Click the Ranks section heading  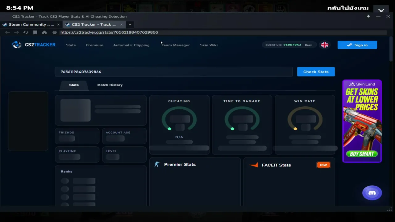[x=67, y=171]
